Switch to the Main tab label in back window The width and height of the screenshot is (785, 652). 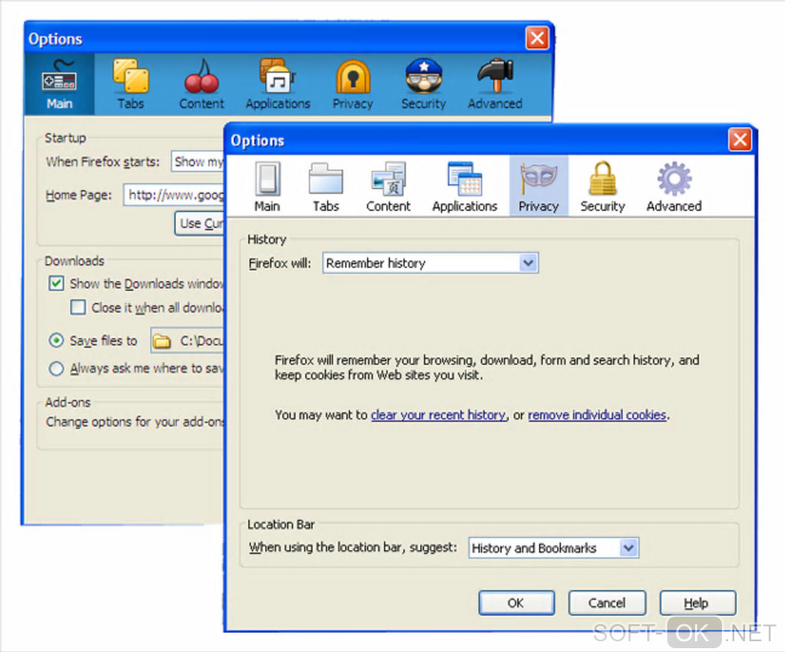(59, 104)
